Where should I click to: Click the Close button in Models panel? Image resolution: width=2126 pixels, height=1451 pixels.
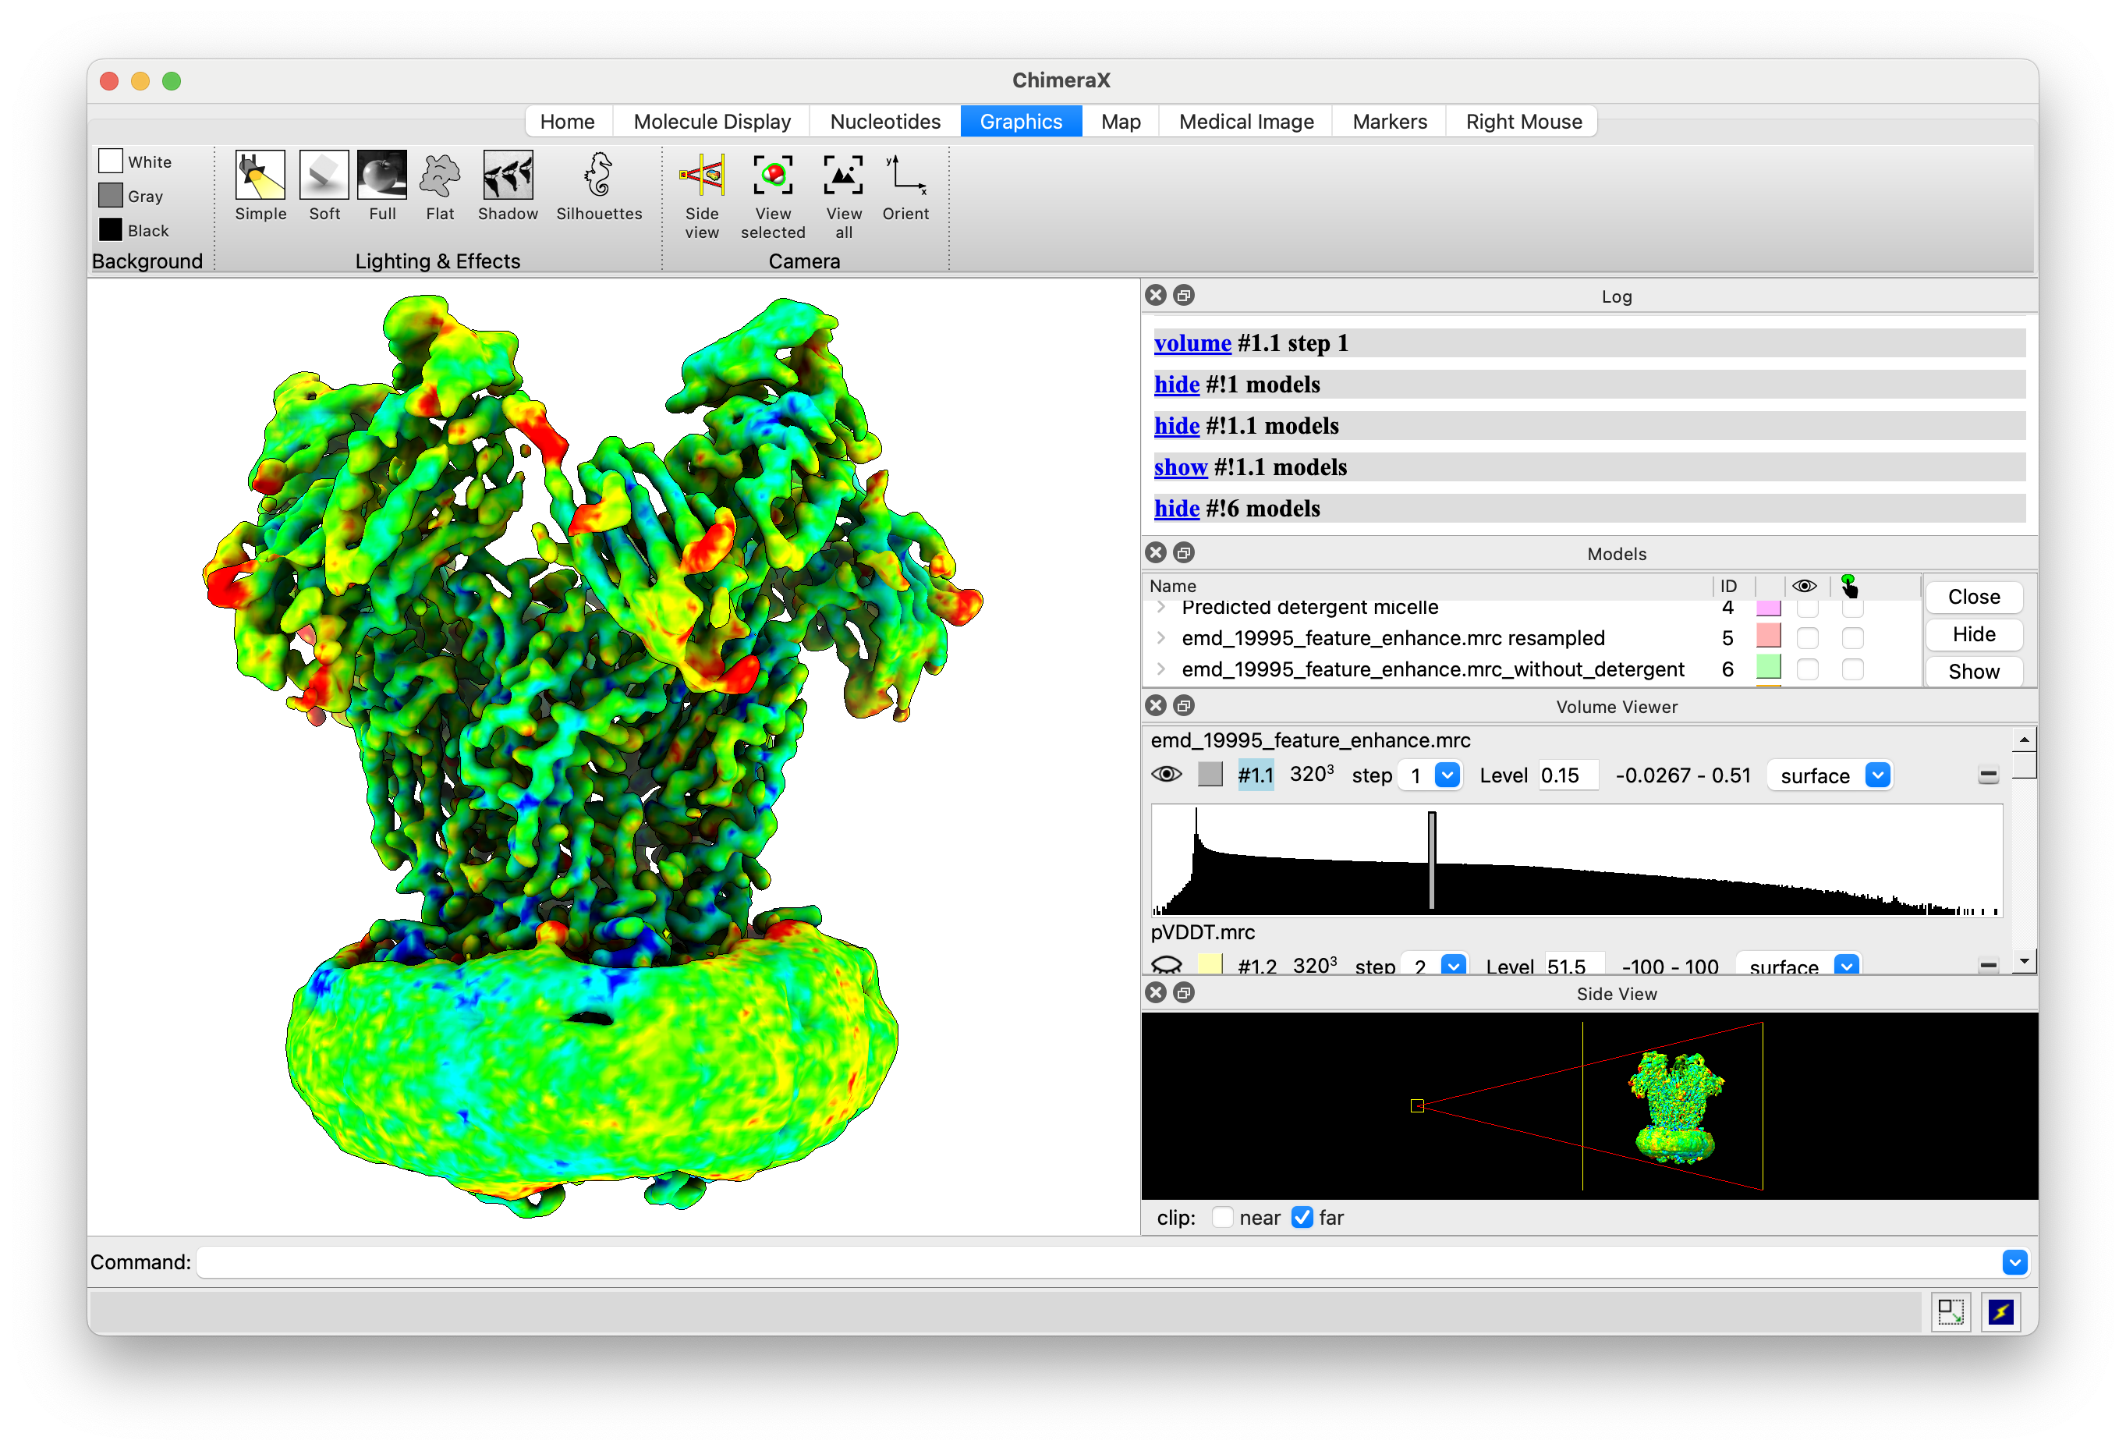tap(1973, 597)
